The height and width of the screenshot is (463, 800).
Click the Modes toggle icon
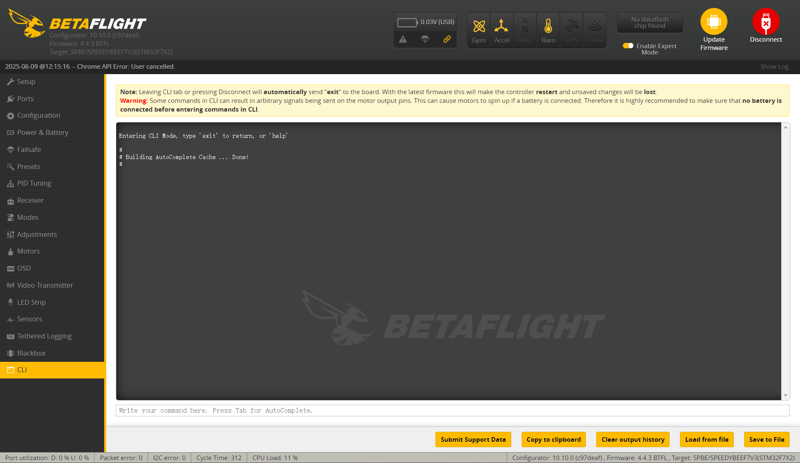10,217
